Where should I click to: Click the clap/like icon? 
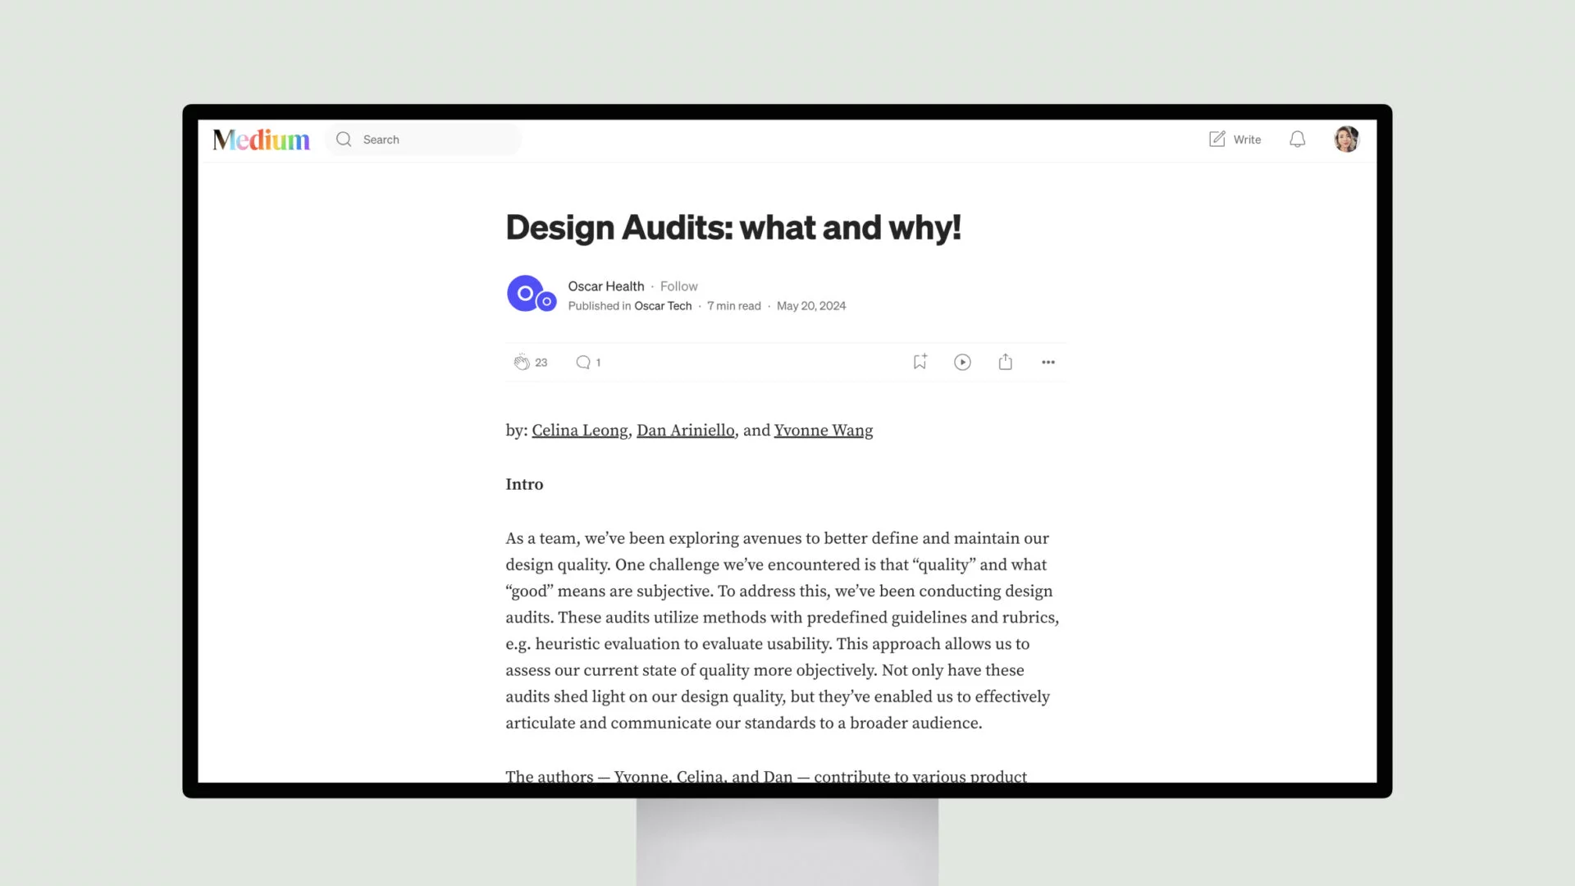click(x=520, y=361)
